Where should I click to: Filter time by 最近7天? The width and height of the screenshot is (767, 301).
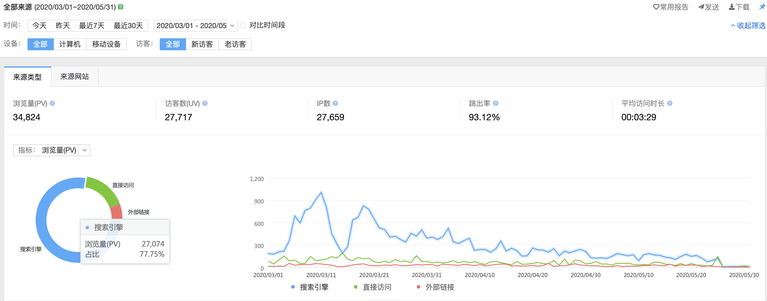[92, 25]
